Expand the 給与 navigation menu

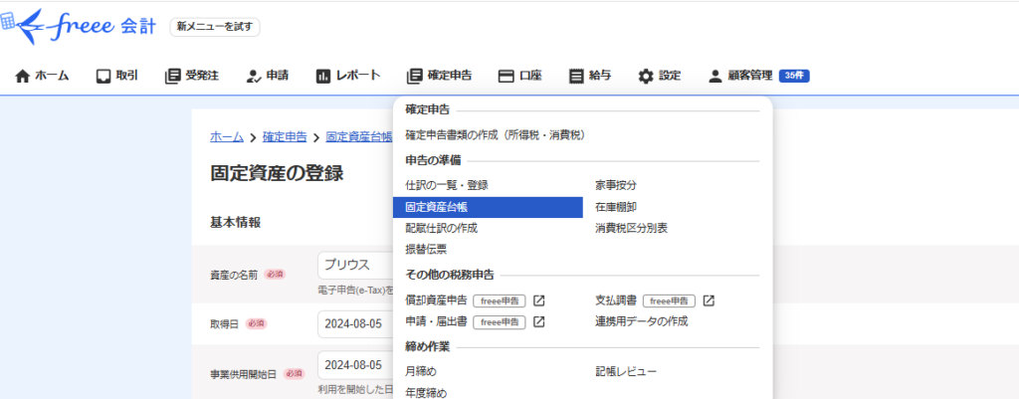point(589,76)
